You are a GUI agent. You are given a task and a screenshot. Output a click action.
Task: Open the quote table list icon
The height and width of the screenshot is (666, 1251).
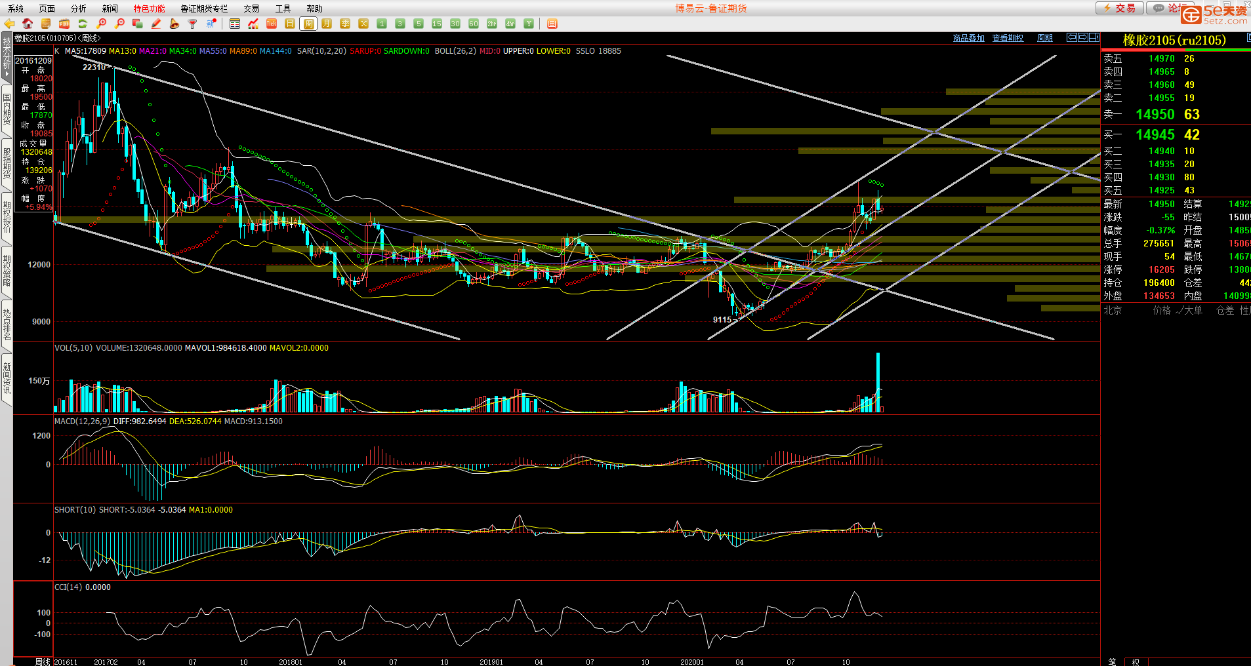click(x=235, y=24)
